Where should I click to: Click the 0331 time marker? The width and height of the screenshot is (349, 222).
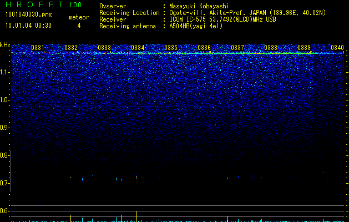tap(37, 48)
